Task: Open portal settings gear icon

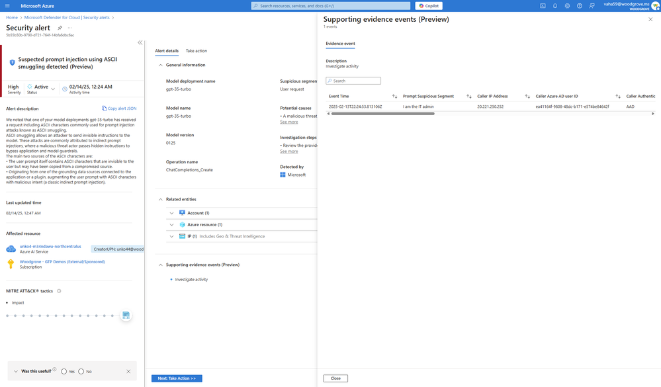Action: pos(567,6)
